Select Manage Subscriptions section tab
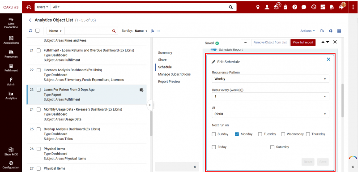Viewport: 358px width, 172px height. pyautogui.click(x=174, y=74)
